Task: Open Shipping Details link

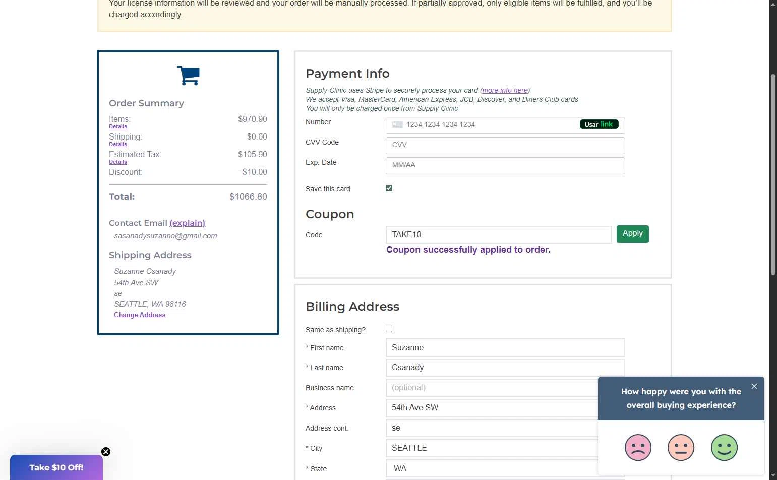Action: 118,144
